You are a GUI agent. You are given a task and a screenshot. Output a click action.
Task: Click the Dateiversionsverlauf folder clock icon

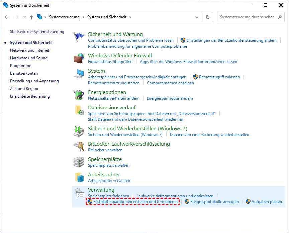[79, 111]
